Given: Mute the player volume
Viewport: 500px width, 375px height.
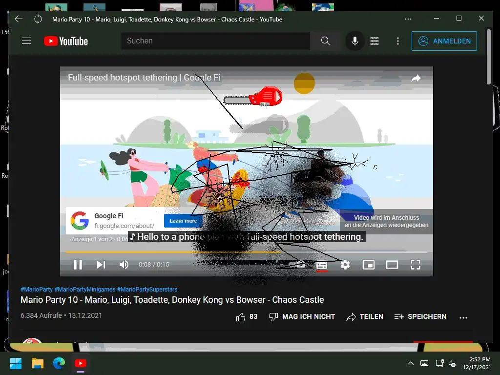Looking at the screenshot, I should pyautogui.click(x=124, y=265).
